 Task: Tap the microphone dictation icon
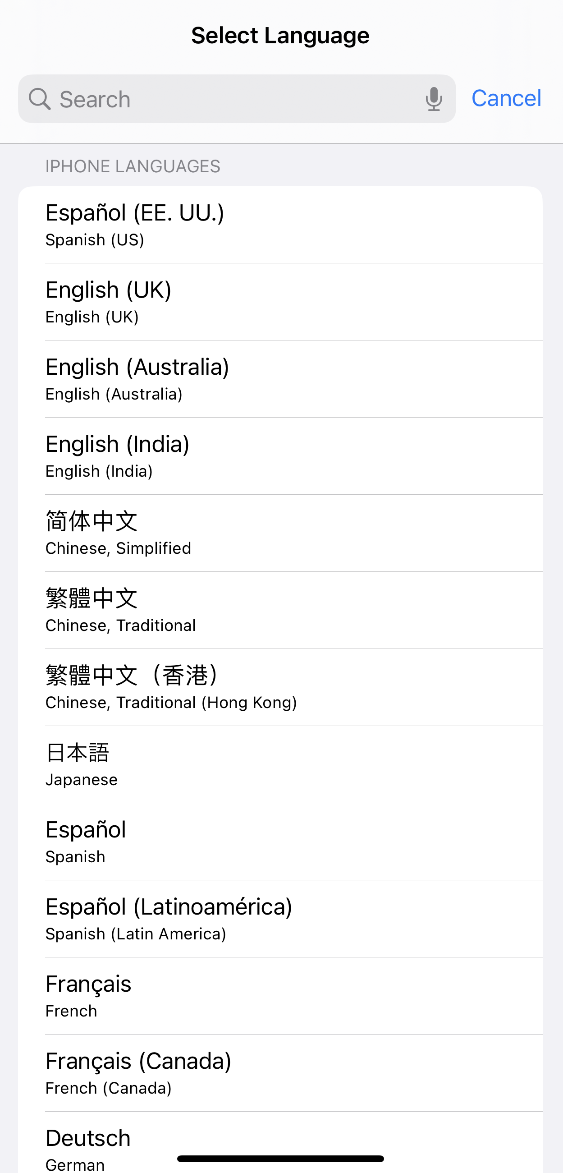(434, 99)
